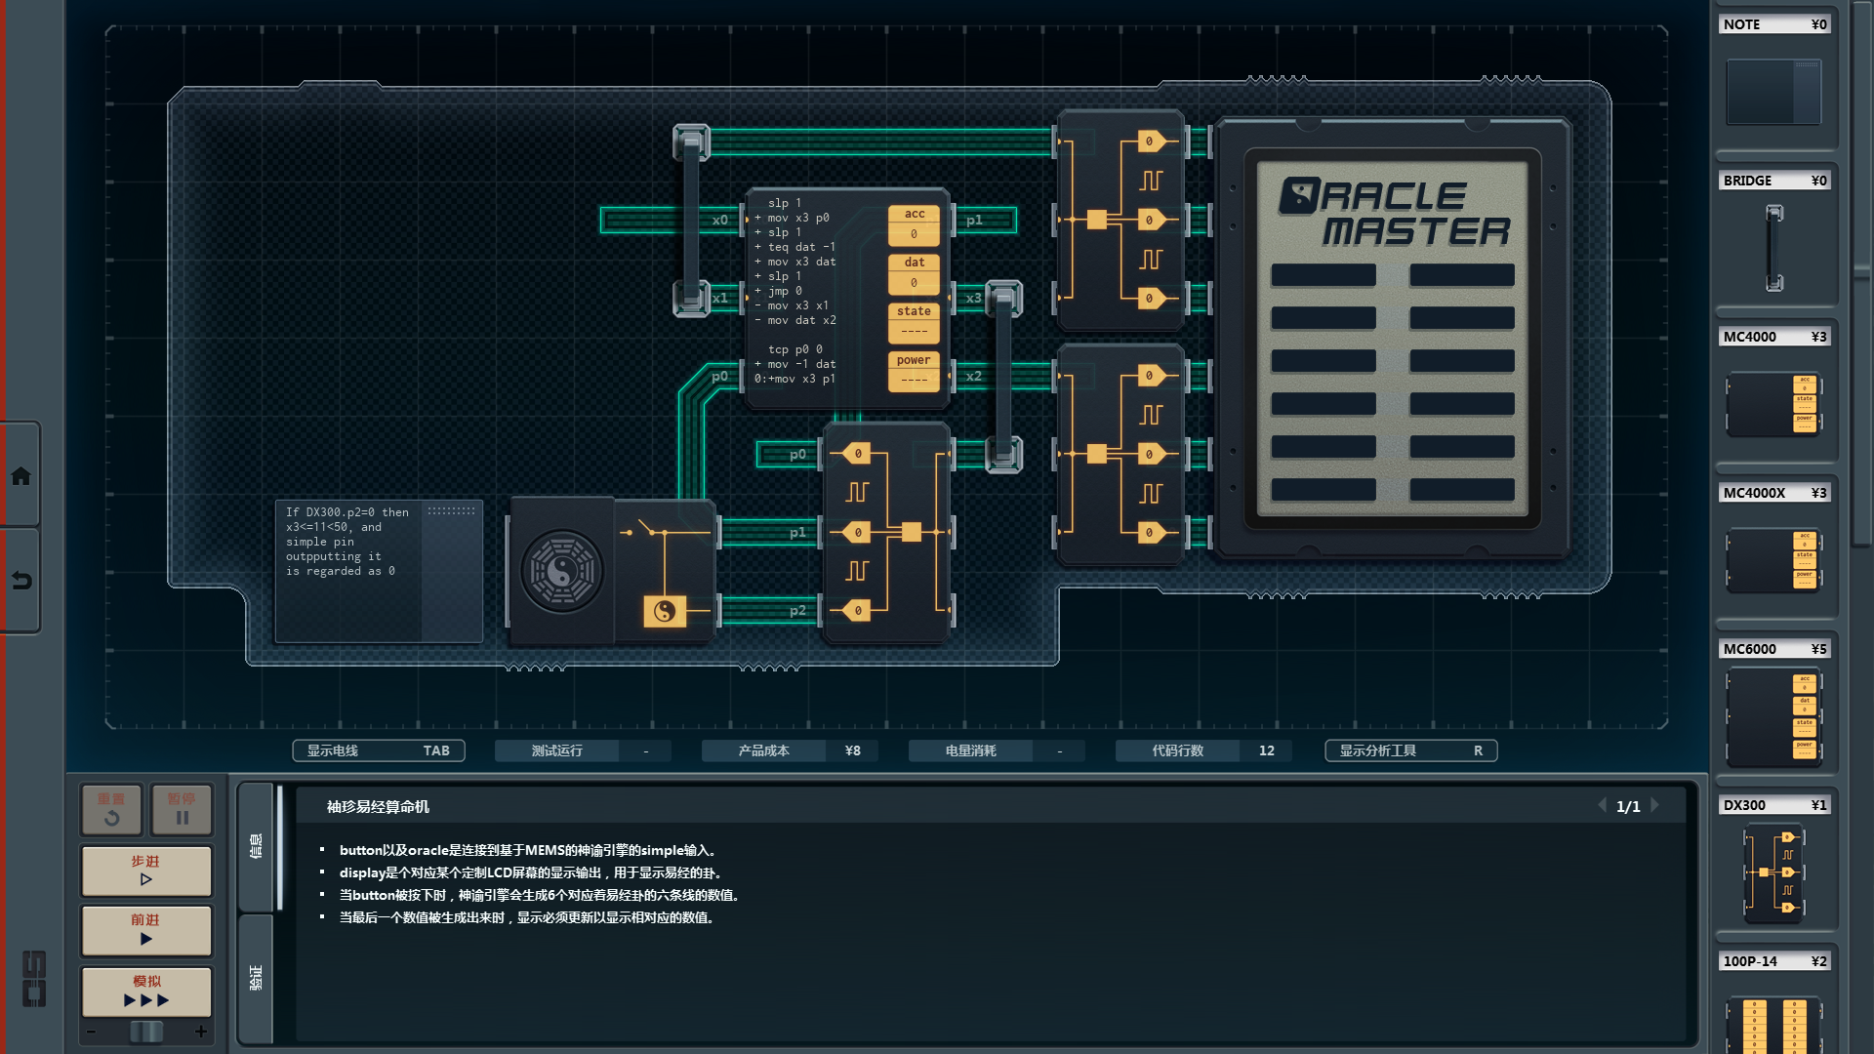This screenshot has height=1054, width=1874.
Task: Click the 步进 step button
Action: coord(146,871)
